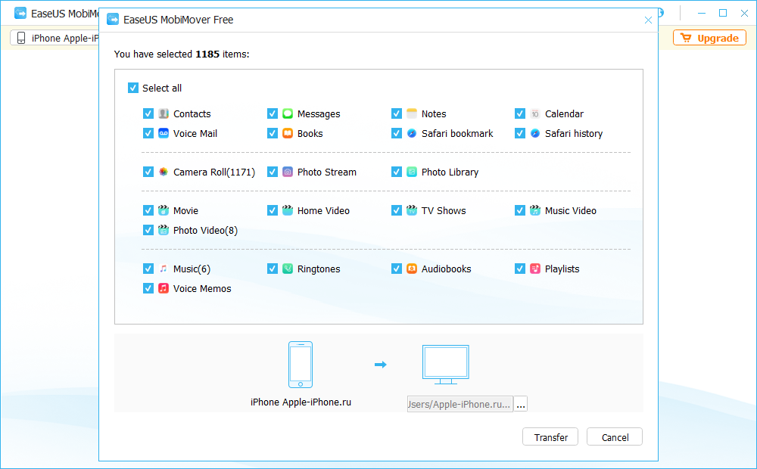
Task: Close the transfer selection dialog
Action: pos(648,20)
